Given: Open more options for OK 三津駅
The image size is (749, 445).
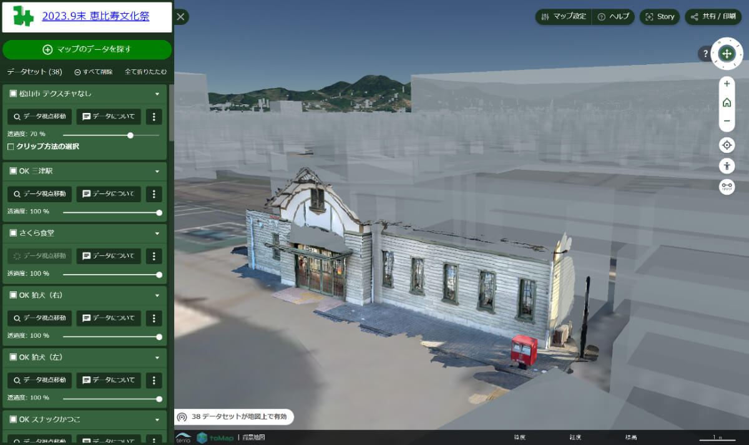Looking at the screenshot, I should pyautogui.click(x=154, y=194).
